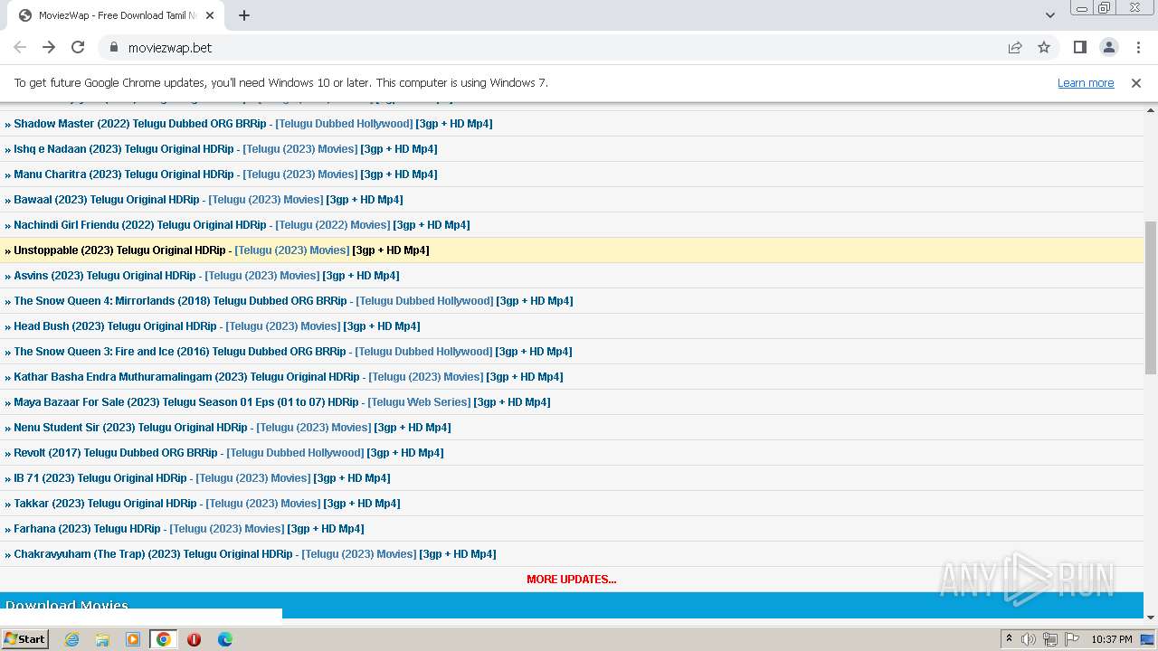Go forward using the browser forward arrow
The width and height of the screenshot is (1158, 651).
pyautogui.click(x=49, y=47)
